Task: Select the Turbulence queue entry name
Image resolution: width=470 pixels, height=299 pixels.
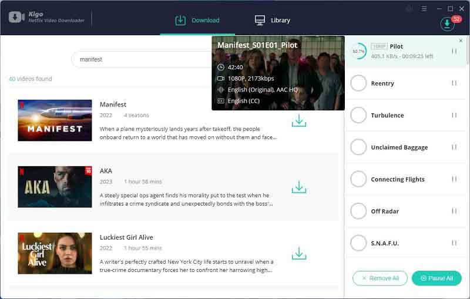Action: (387, 115)
